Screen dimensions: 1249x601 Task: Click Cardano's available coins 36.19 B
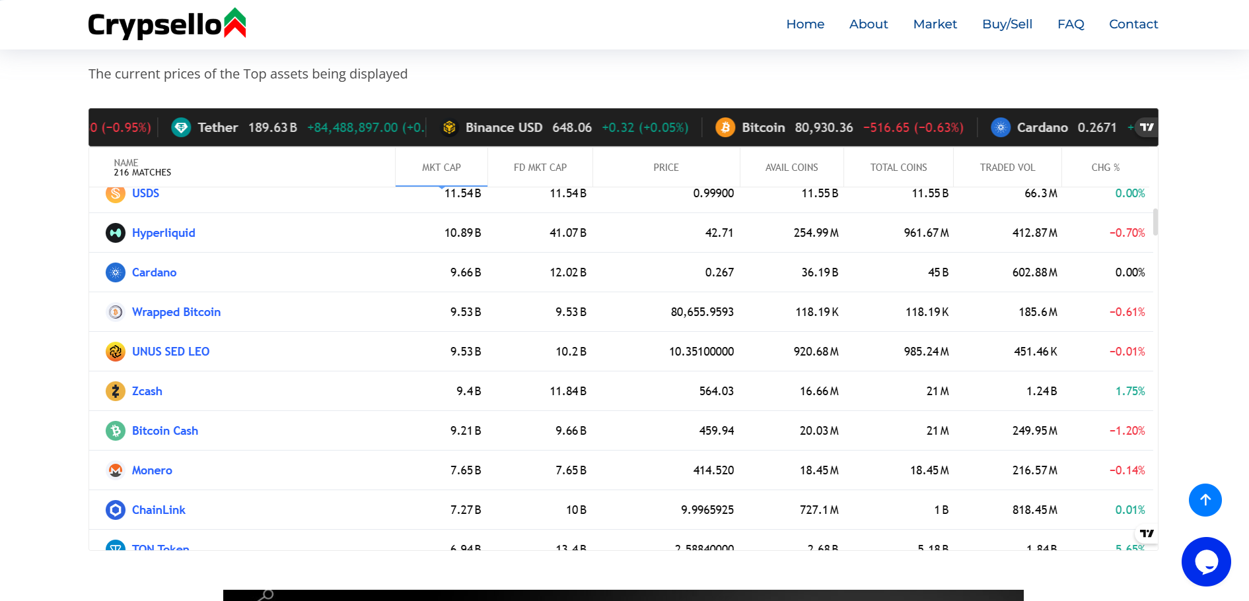click(x=820, y=272)
